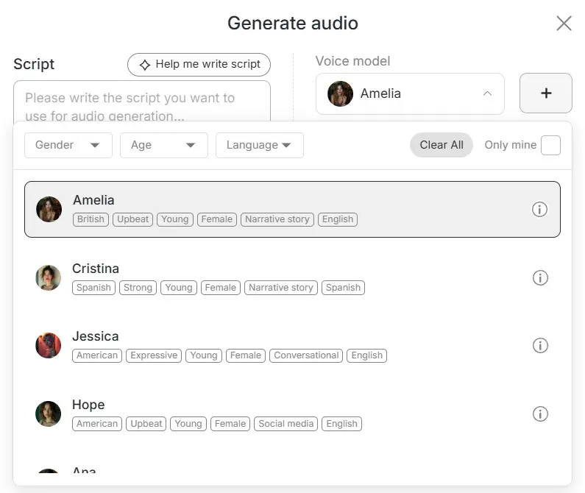Click Jessica's avatar thumbnail
Viewport: 585px width, 493px height.
pyautogui.click(x=49, y=346)
